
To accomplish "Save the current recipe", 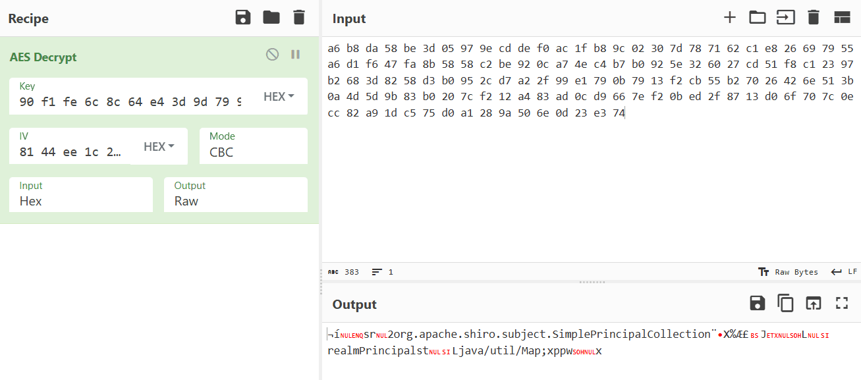I will [243, 18].
